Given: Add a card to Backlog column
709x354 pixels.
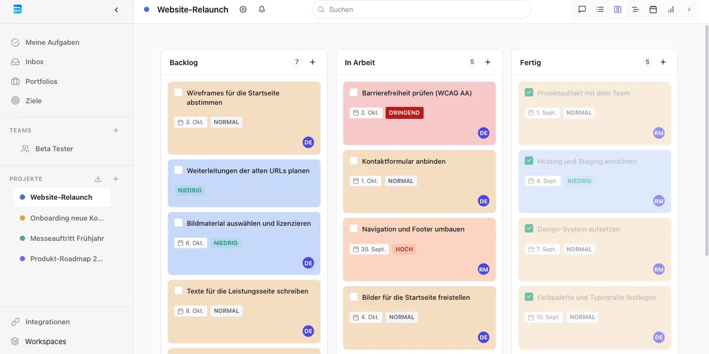Looking at the screenshot, I should (x=313, y=62).
